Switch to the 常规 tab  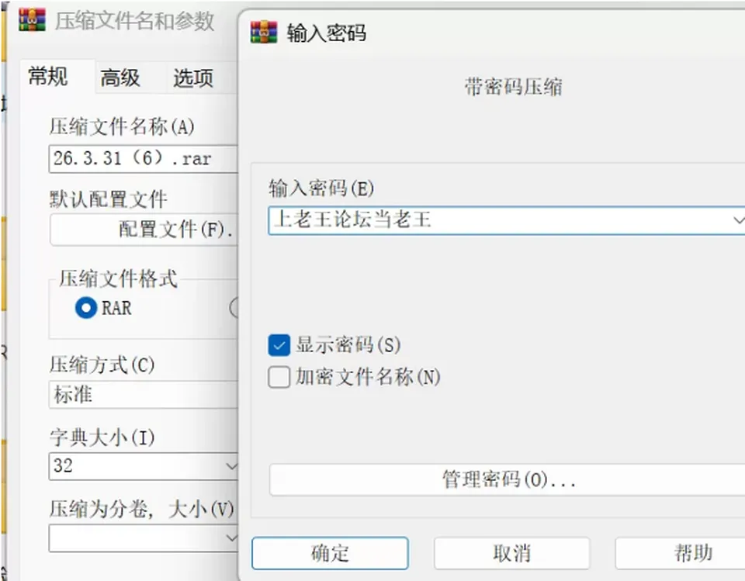pyautogui.click(x=47, y=77)
